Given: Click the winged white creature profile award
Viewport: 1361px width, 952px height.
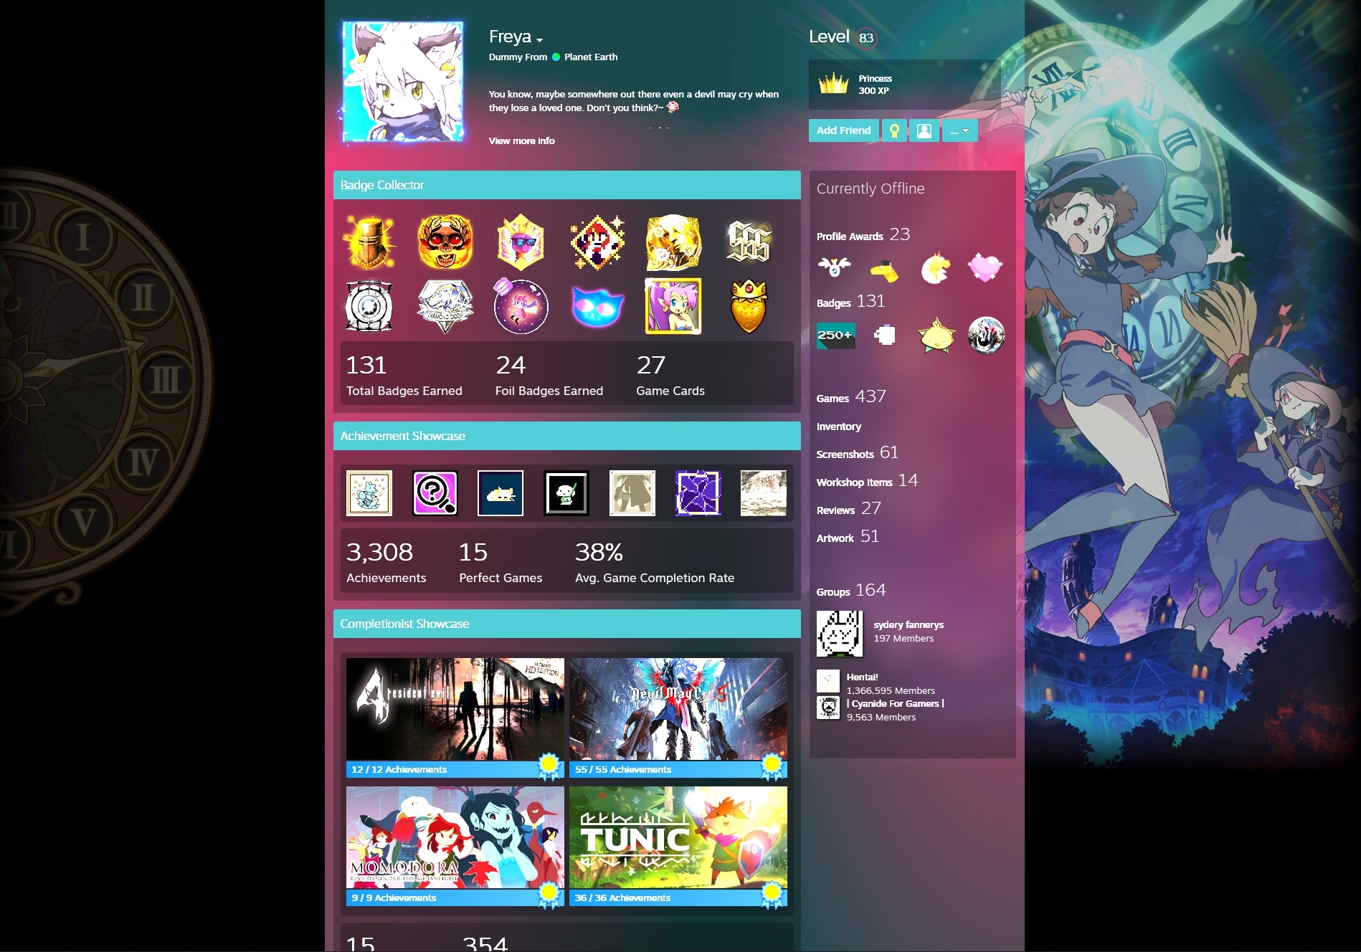Looking at the screenshot, I should tap(835, 267).
